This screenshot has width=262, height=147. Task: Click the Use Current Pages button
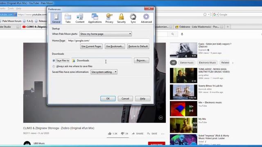91,46
